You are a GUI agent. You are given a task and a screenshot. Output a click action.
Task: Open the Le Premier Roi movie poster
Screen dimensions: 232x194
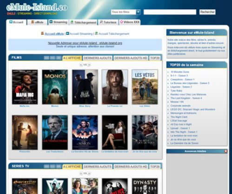115,87
